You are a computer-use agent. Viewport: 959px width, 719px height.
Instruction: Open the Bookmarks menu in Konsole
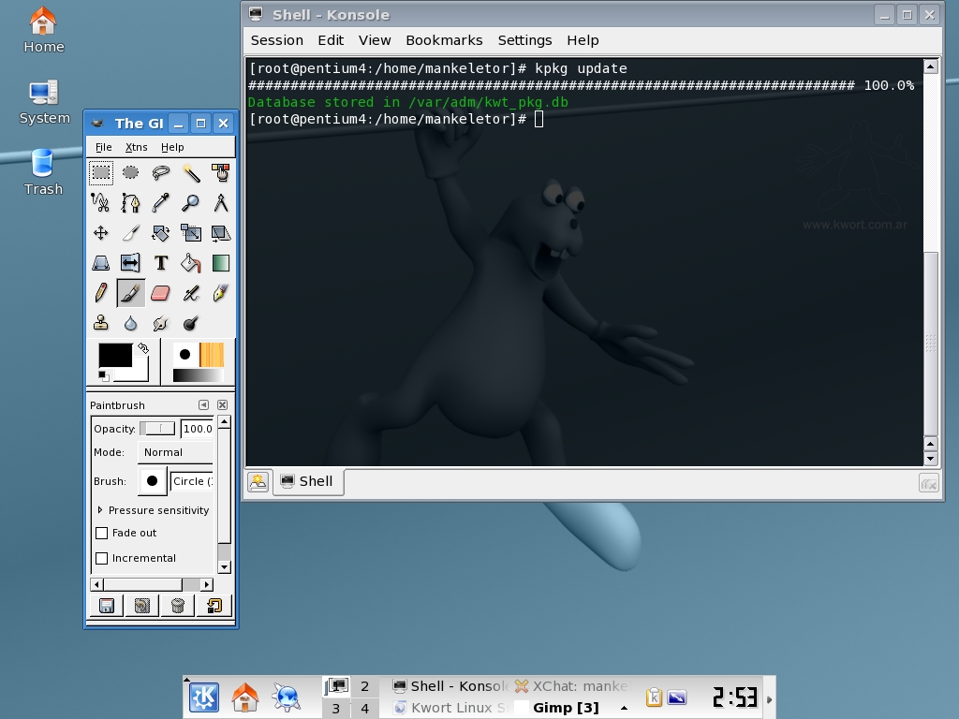tap(444, 40)
